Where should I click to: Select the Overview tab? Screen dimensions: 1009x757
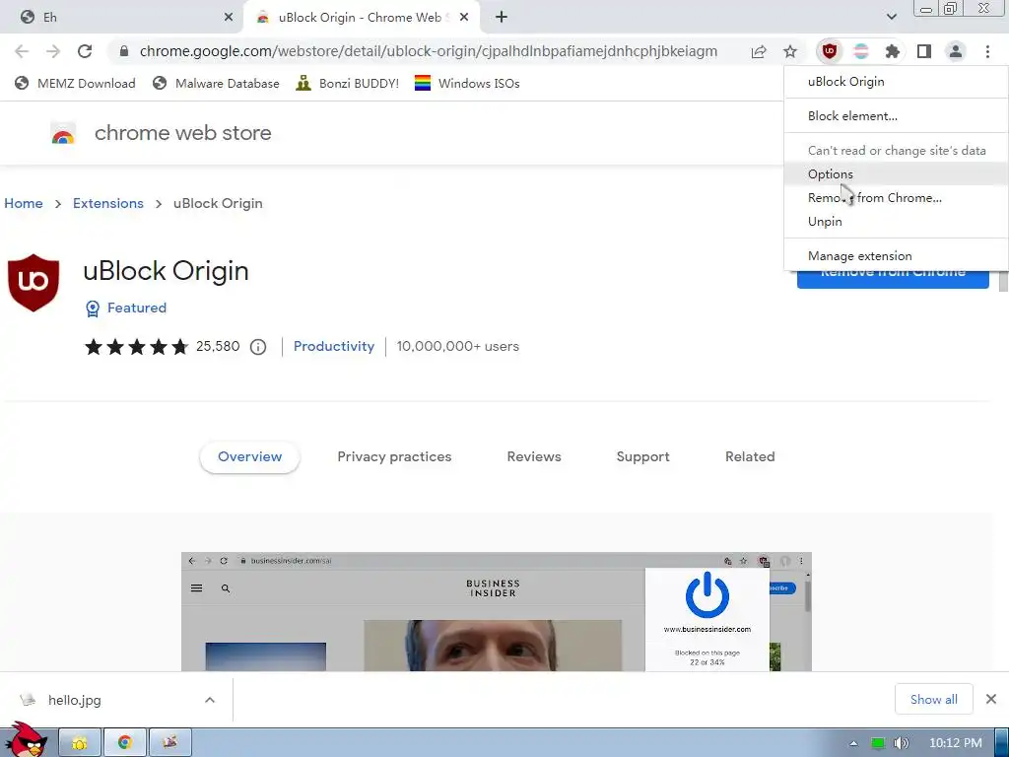[x=249, y=457]
